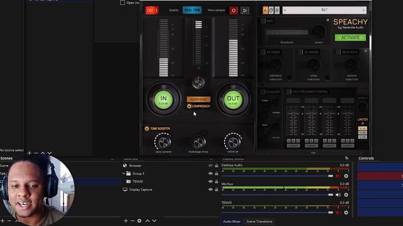The width and height of the screenshot is (403, 226).
Task: Start recording a voice sample
Action: coord(234,11)
